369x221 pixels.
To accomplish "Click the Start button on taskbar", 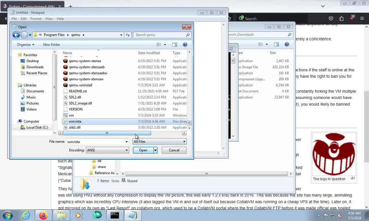I will [8, 215].
